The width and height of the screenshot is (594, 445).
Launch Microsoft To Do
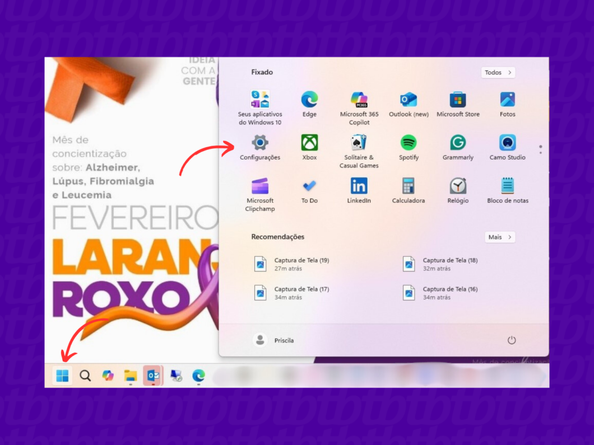[309, 186]
